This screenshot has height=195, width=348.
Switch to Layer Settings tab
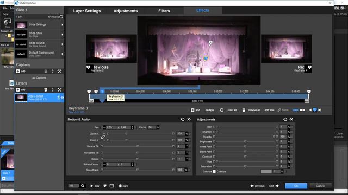click(87, 11)
